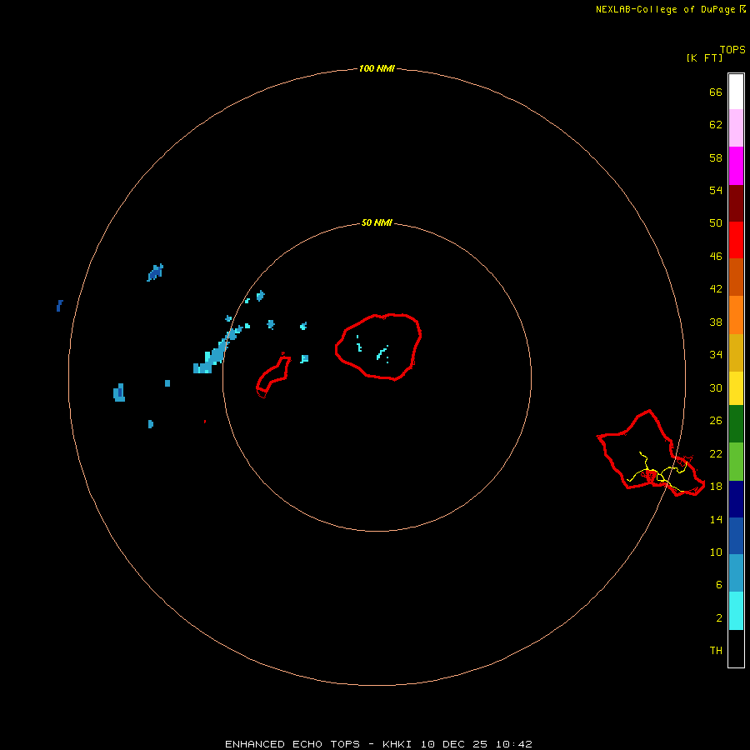Image resolution: width=750 pixels, height=750 pixels.
Task: Click the 'KHKI' station identifier
Action: pyautogui.click(x=397, y=744)
